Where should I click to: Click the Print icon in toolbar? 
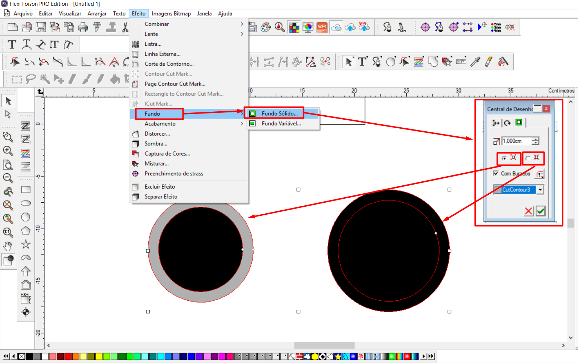83,27
